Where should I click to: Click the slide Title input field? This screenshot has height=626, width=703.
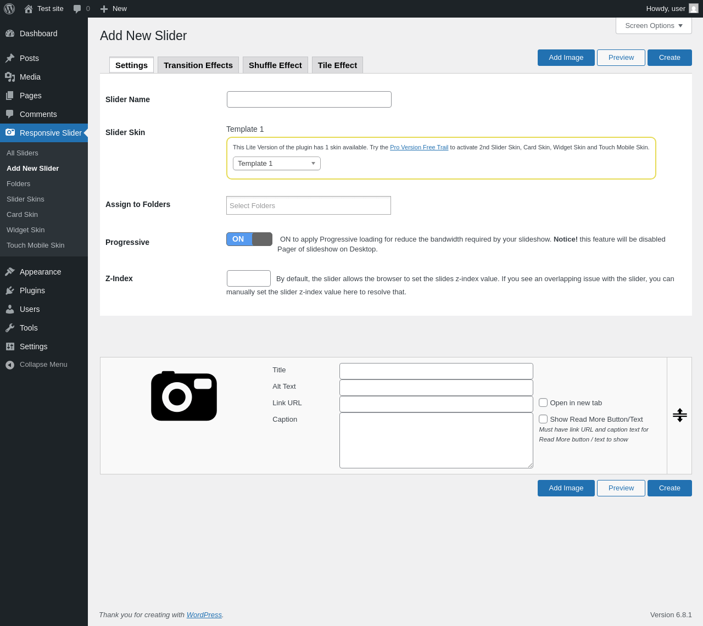pyautogui.click(x=436, y=371)
